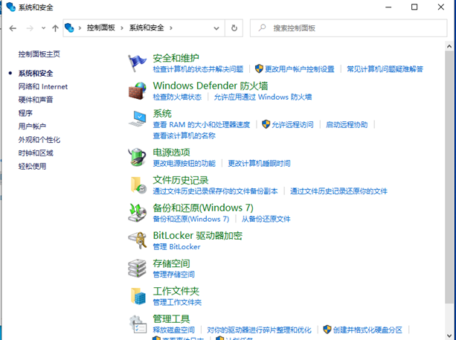This screenshot has width=456, height=340.
Task: Click 允许应用通过 Windows 防火墙
Action: 263,97
